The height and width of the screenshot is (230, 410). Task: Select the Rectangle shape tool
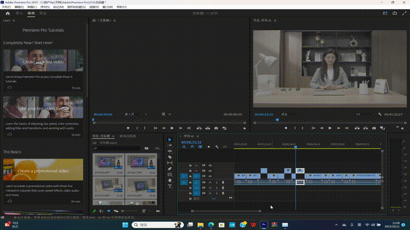click(x=170, y=174)
